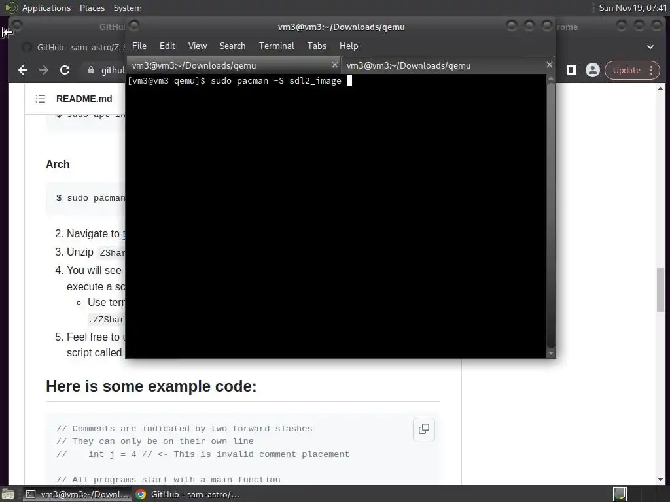The height and width of the screenshot is (502, 670).
Task: Click the terminal scrollbar up arrow
Action: (x=551, y=79)
